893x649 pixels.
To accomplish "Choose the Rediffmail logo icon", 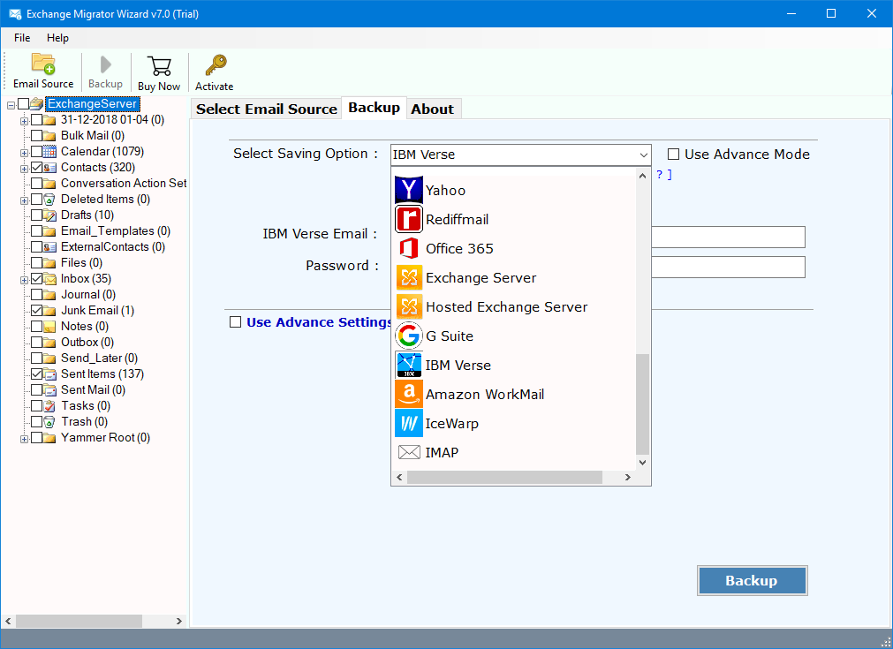I will (408, 219).
